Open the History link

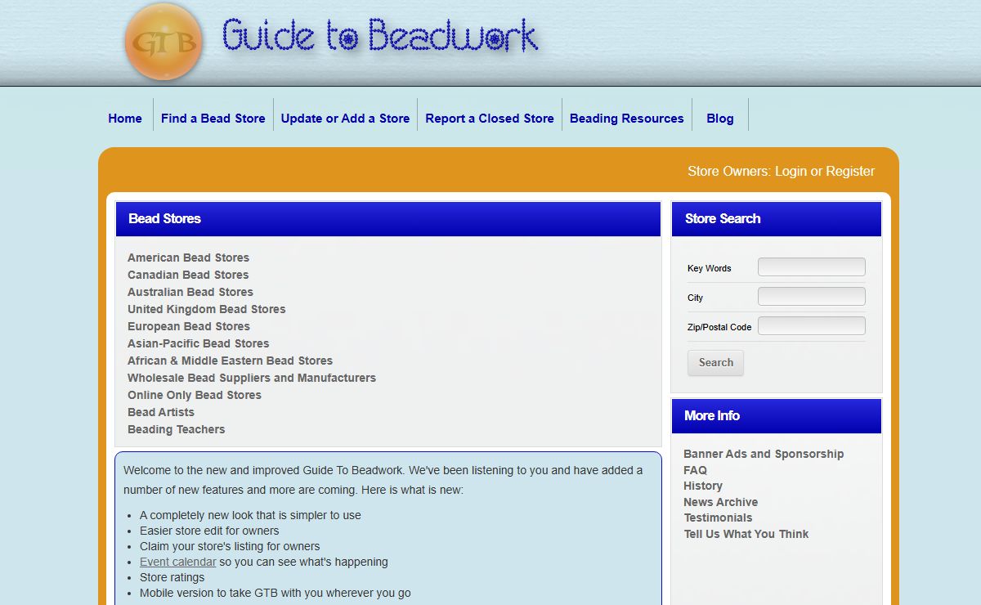coord(703,486)
